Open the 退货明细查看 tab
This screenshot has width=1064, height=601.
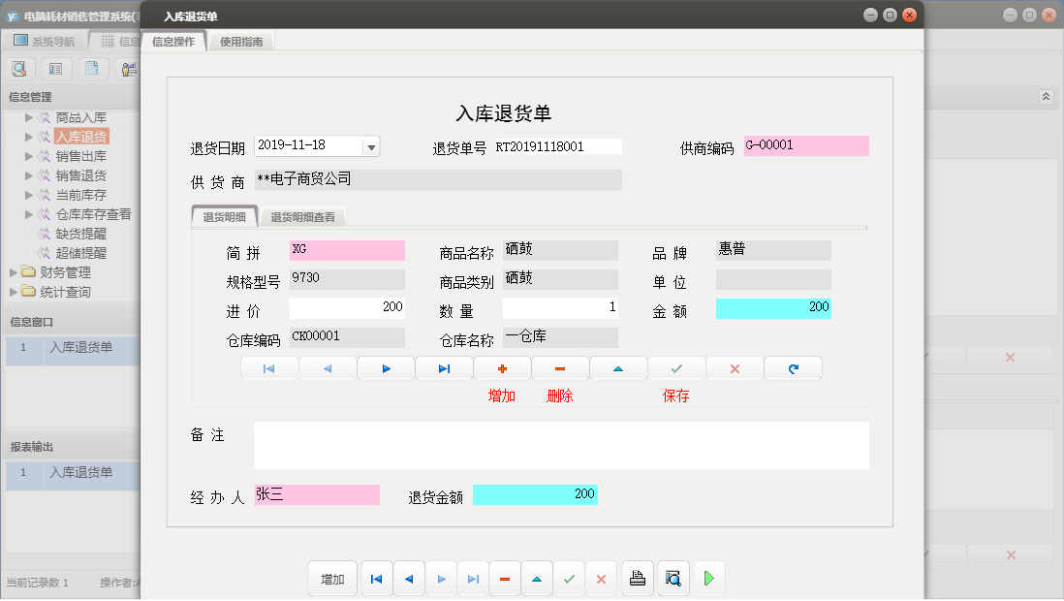click(302, 217)
